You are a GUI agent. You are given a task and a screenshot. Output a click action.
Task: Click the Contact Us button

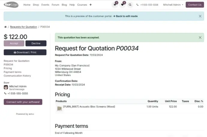click(x=195, y=5)
